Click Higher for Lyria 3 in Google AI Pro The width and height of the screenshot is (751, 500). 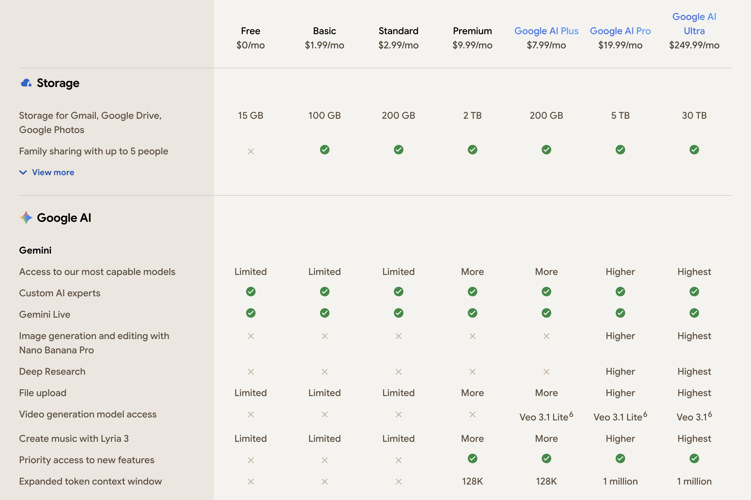pos(620,439)
